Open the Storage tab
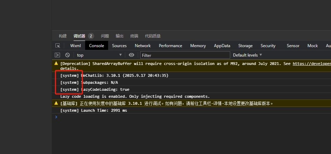Screen dimensions: 331x154 coord(245,46)
